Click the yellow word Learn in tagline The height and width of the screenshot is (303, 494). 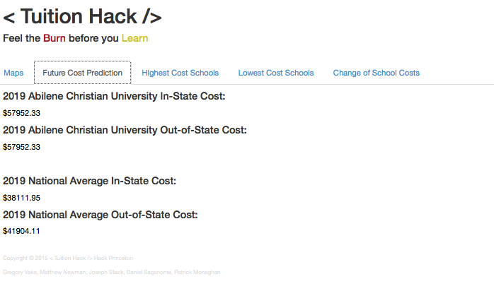pyautogui.click(x=135, y=38)
